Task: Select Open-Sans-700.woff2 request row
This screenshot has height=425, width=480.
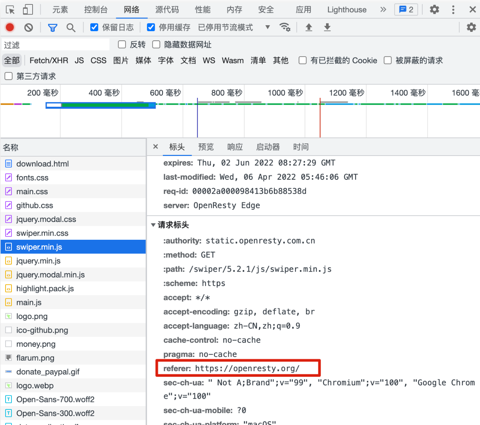Action: [73, 399]
